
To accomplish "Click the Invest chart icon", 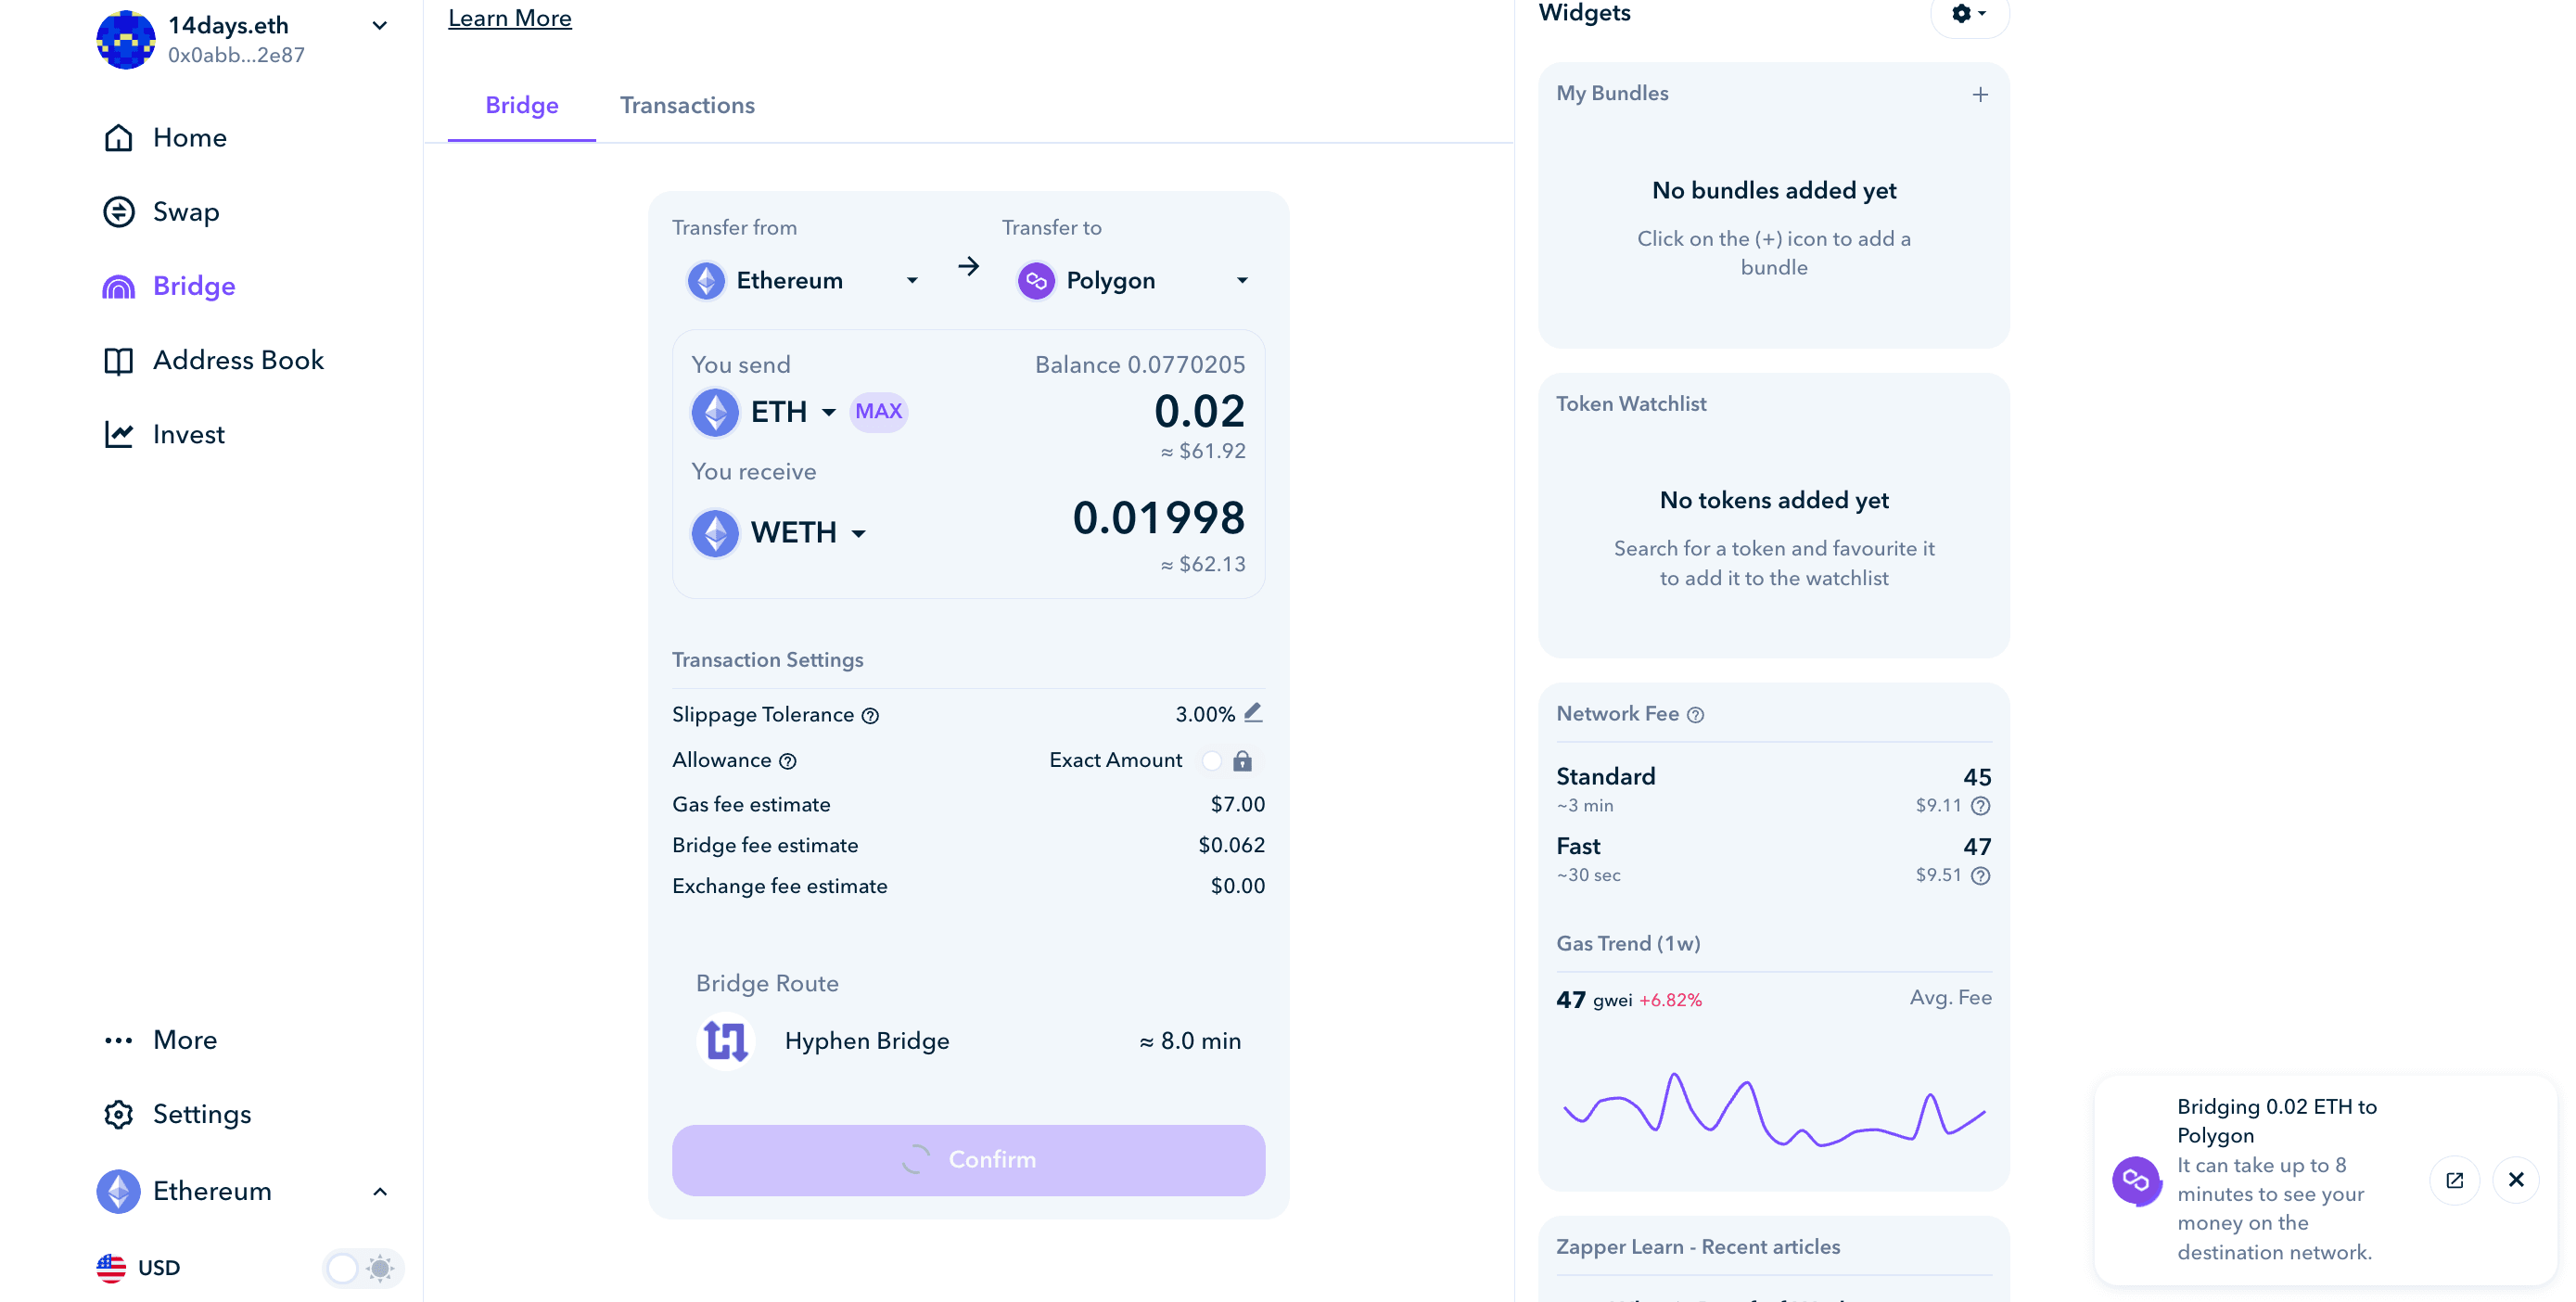I will point(119,434).
